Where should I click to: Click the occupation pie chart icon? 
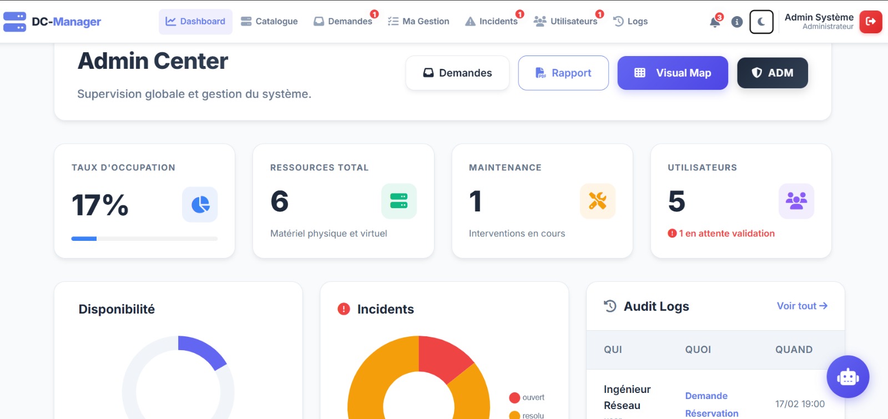[200, 205]
